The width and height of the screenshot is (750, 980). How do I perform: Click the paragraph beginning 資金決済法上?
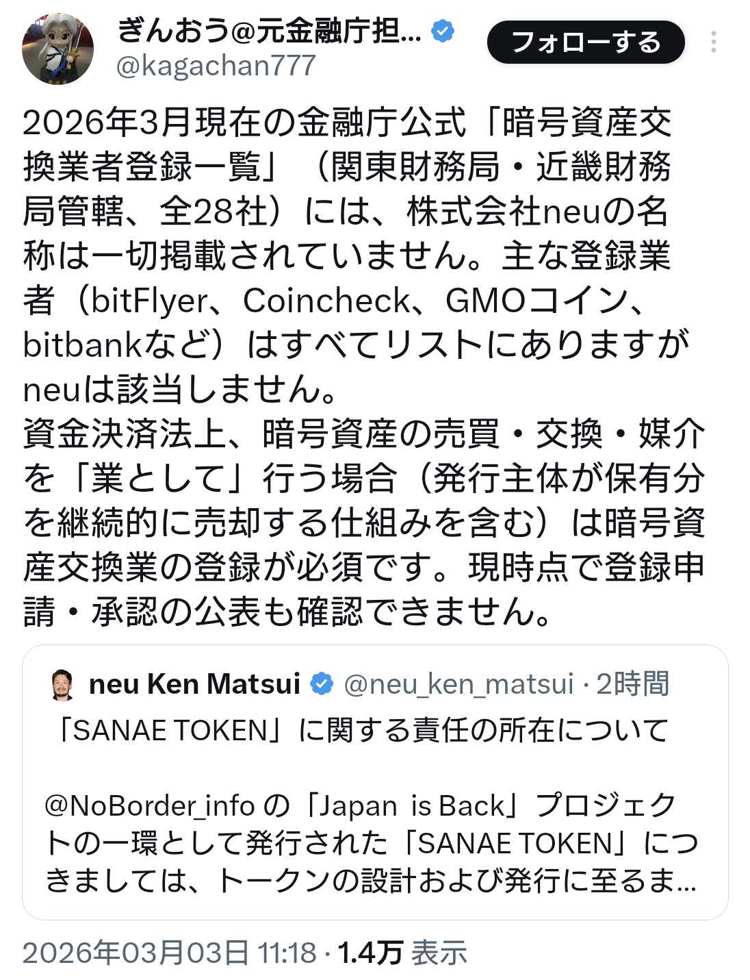coord(363,522)
